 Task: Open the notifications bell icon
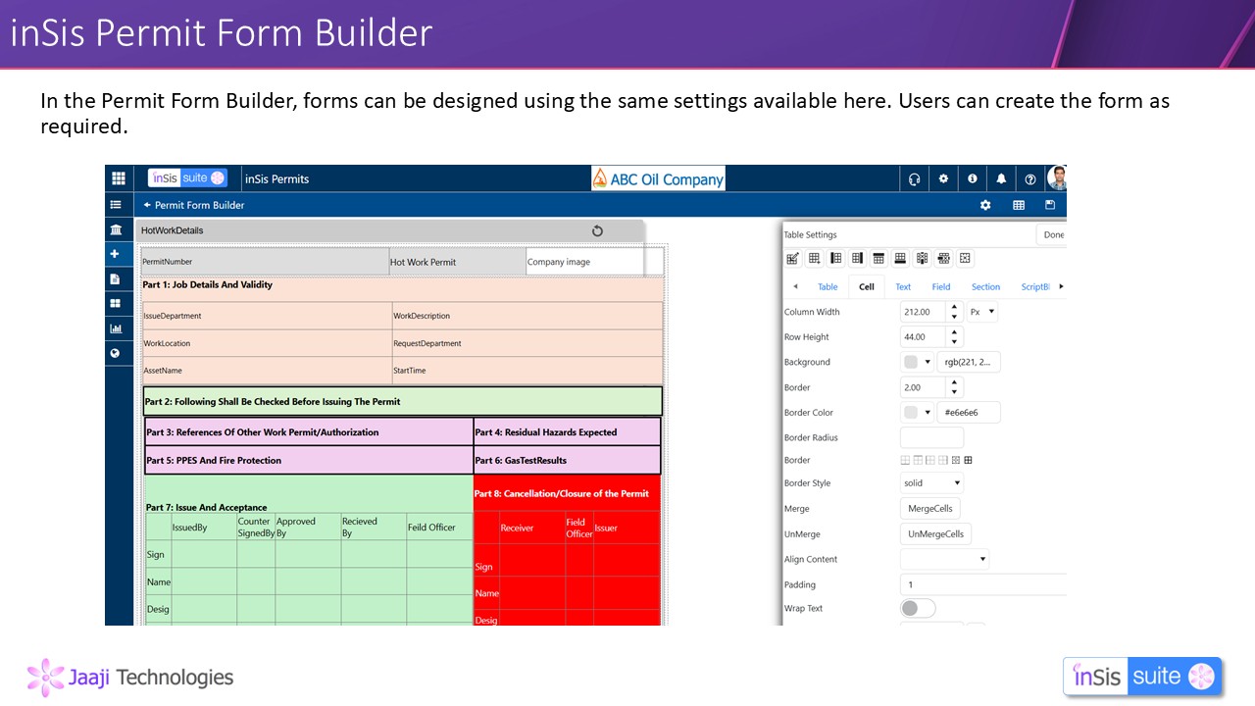pyautogui.click(x=1001, y=178)
